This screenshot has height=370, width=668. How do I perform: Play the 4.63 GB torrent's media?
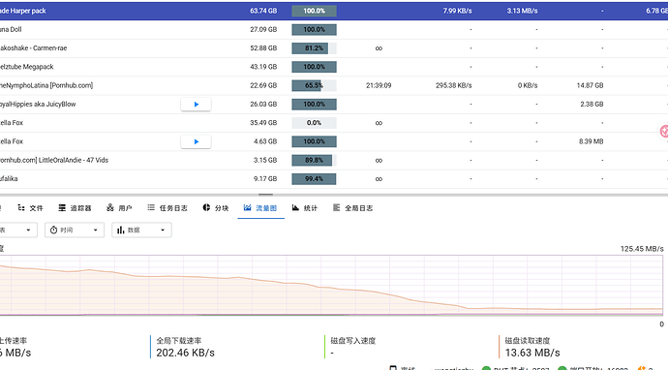click(x=196, y=141)
